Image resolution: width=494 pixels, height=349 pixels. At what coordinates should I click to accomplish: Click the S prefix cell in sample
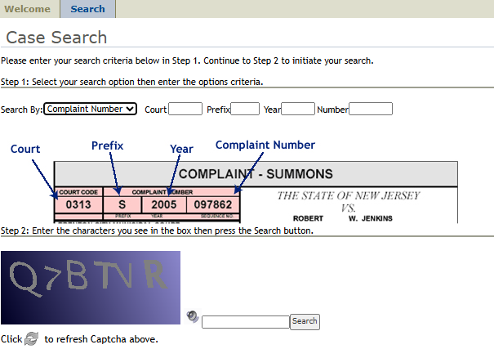tap(122, 204)
